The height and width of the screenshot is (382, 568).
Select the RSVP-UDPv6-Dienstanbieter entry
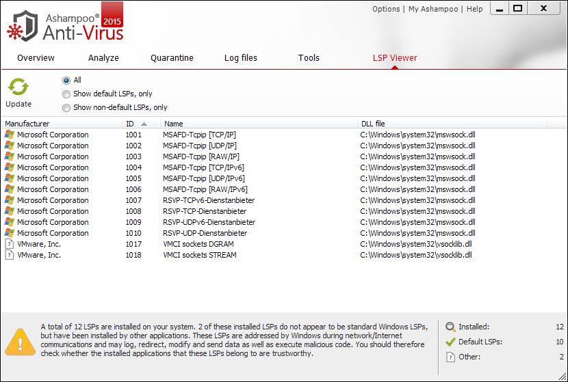pyautogui.click(x=209, y=221)
